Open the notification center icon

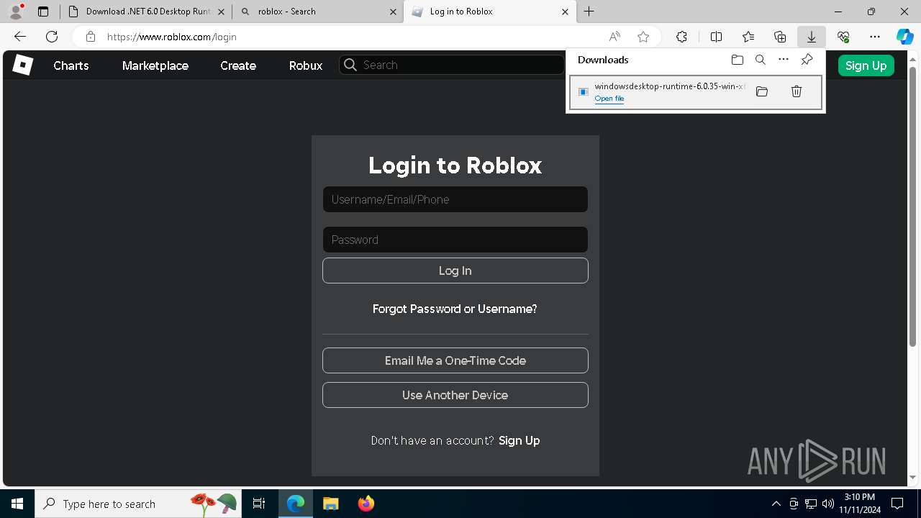tap(897, 504)
